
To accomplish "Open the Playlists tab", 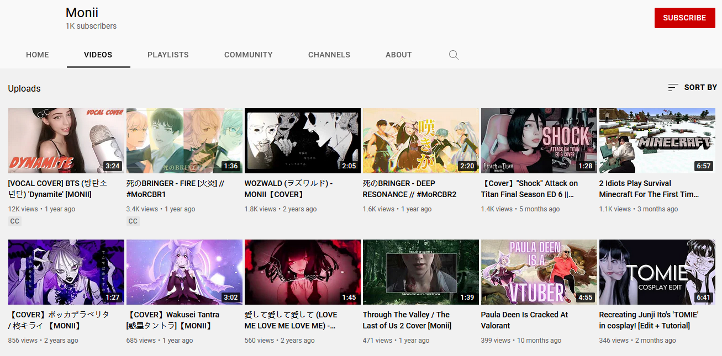I will coord(168,55).
